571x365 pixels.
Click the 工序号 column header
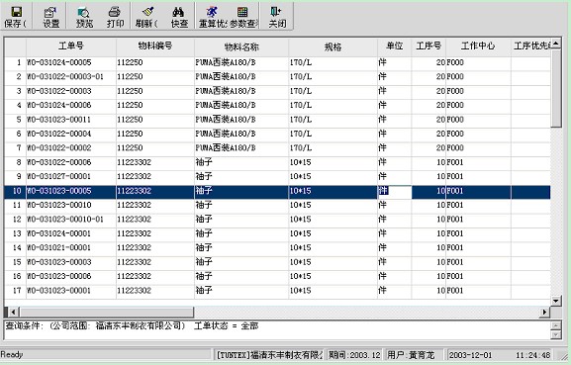tap(428, 46)
